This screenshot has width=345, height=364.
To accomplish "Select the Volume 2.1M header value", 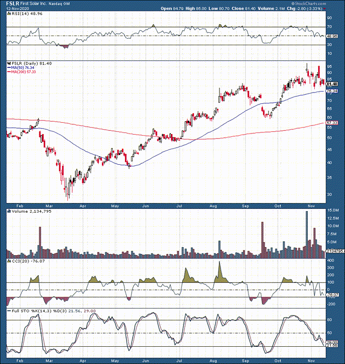I will [x=271, y=9].
